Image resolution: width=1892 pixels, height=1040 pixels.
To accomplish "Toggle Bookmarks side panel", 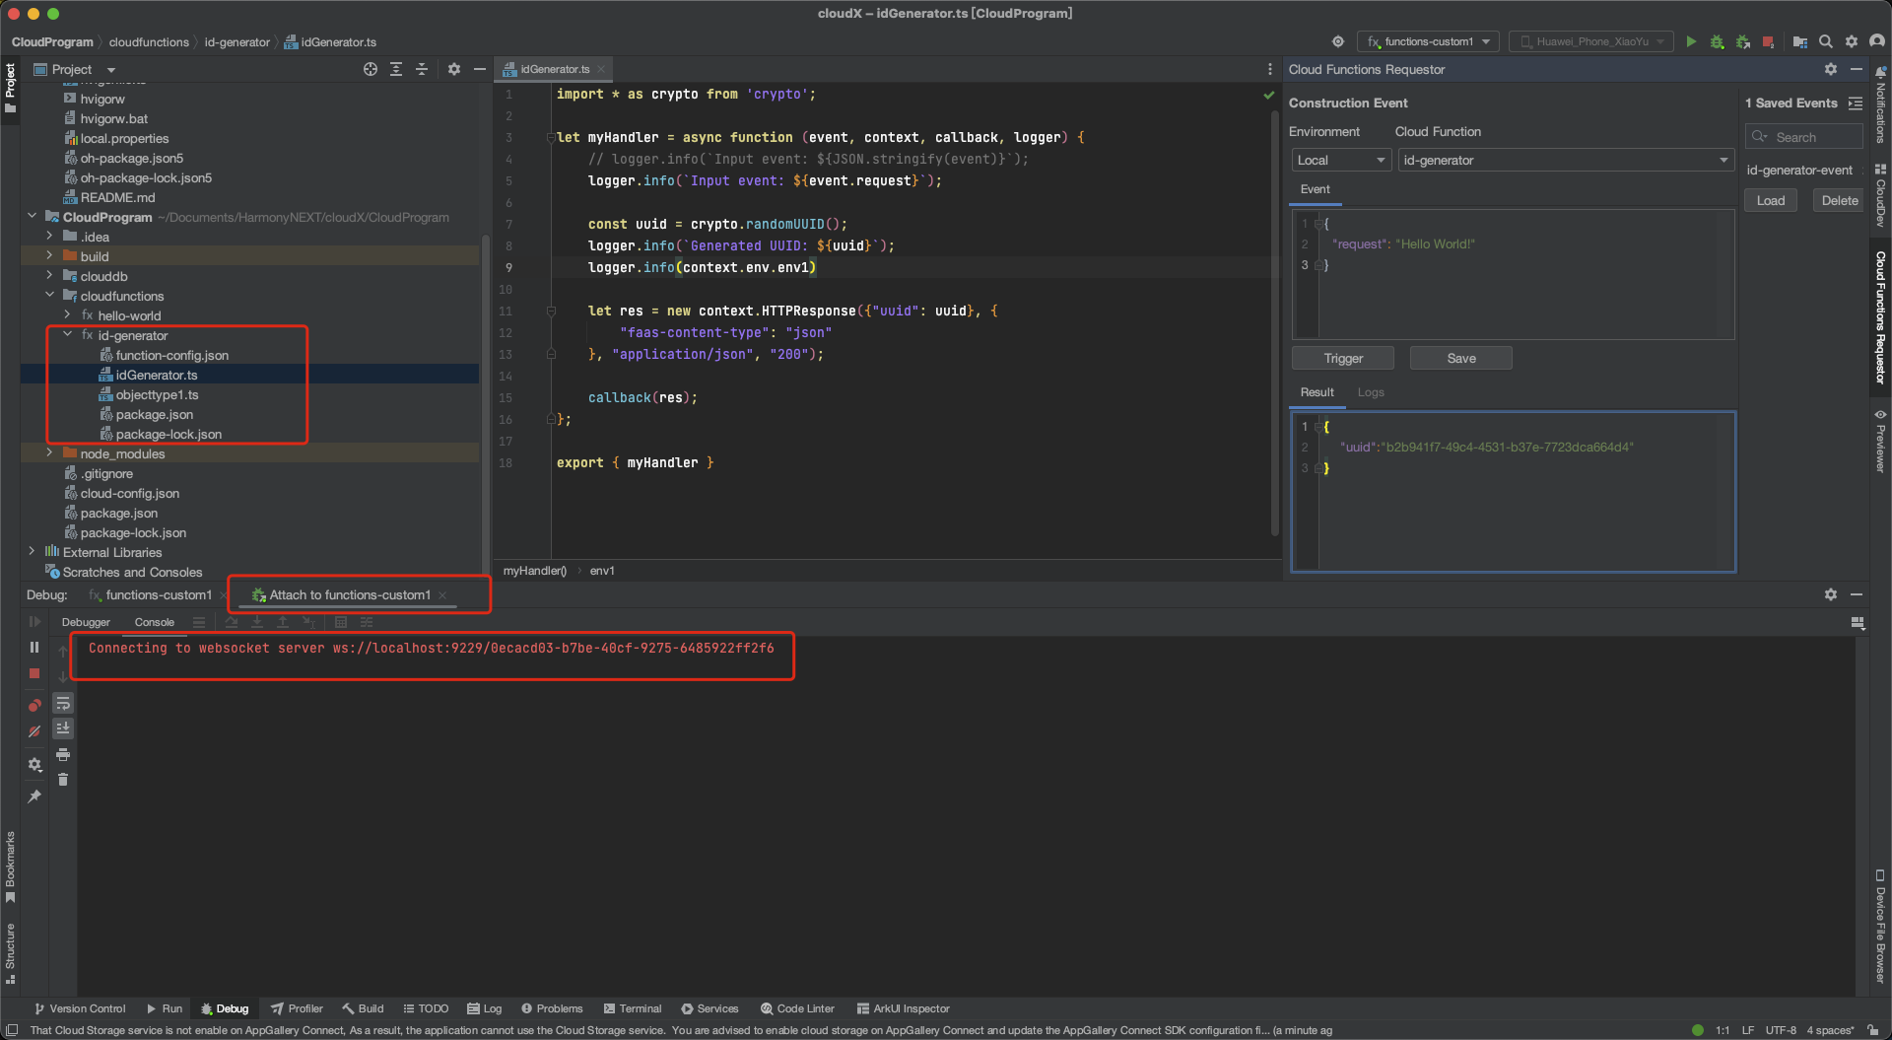I will 10,867.
